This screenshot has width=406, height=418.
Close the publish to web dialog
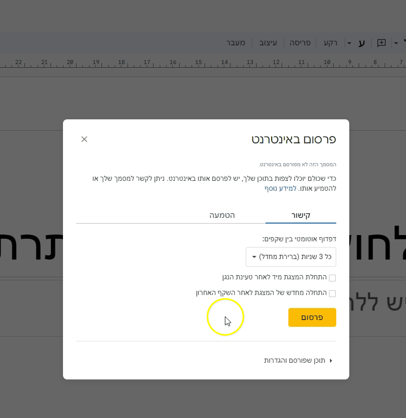coord(84,139)
